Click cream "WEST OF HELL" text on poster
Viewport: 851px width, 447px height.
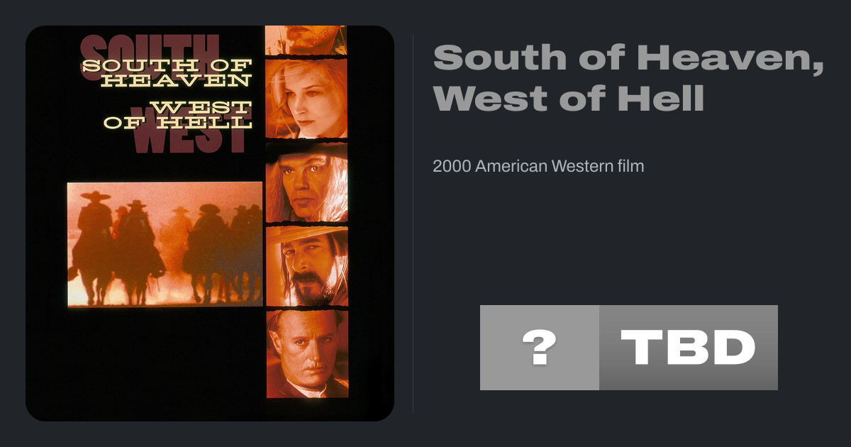178,115
